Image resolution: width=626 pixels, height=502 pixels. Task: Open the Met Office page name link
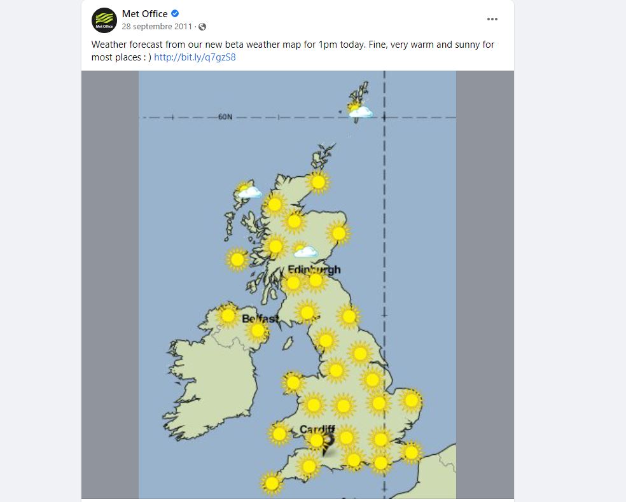(x=145, y=14)
